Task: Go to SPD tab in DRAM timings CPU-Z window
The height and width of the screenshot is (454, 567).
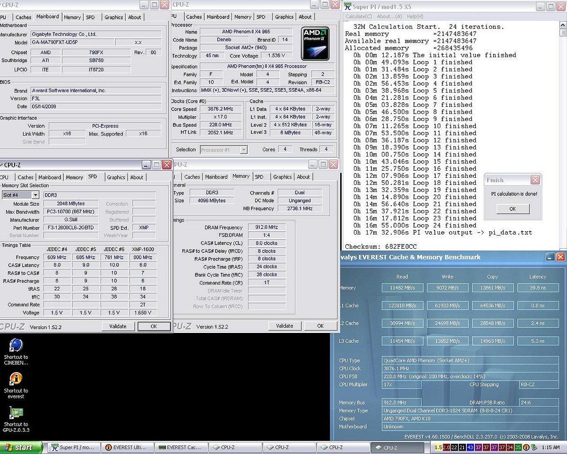Action: (x=259, y=177)
